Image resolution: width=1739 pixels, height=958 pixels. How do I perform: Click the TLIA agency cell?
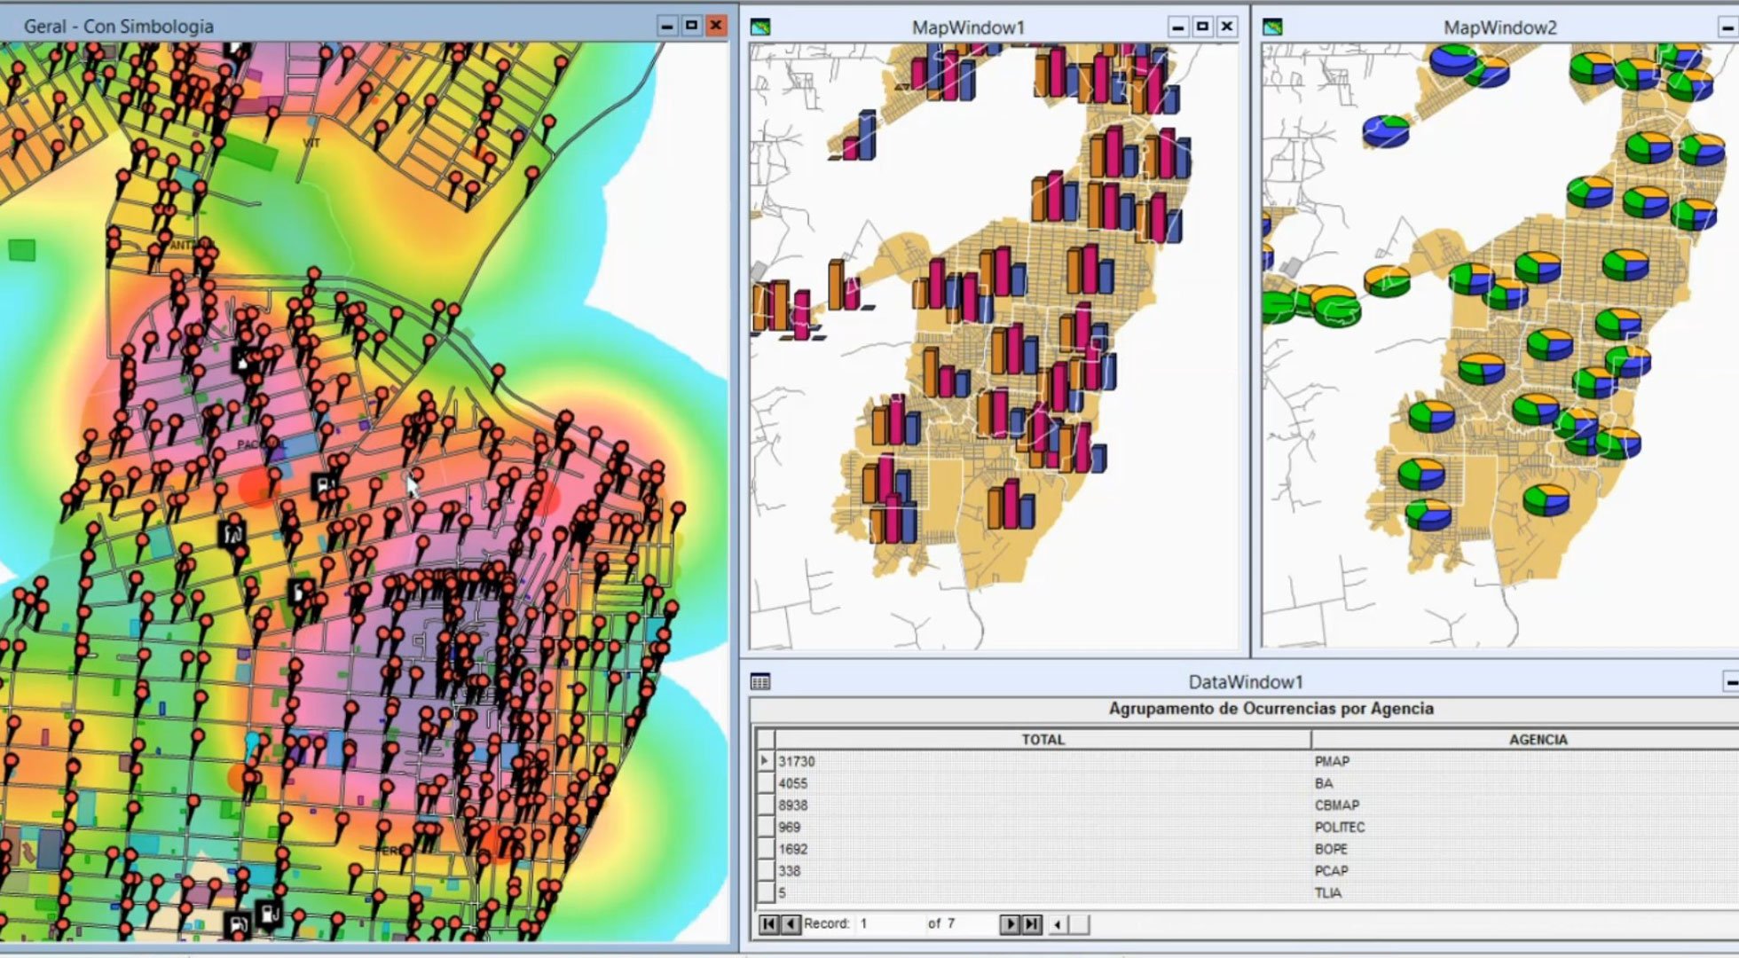[x=1525, y=892]
